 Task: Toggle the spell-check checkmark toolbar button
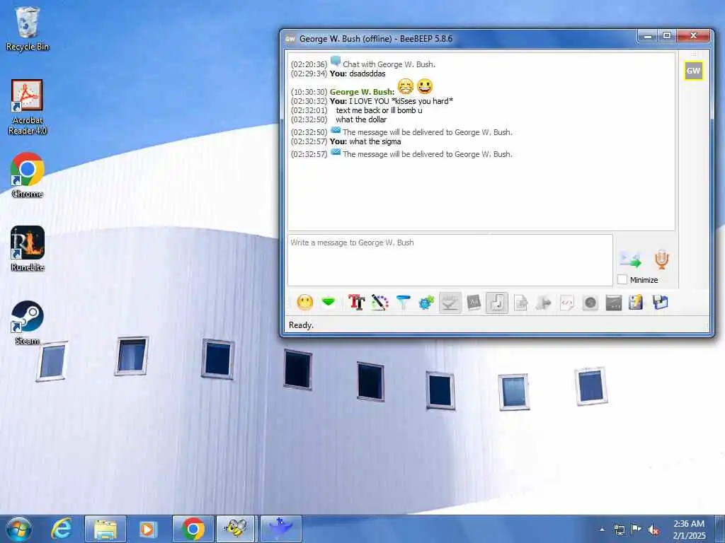[450, 303]
